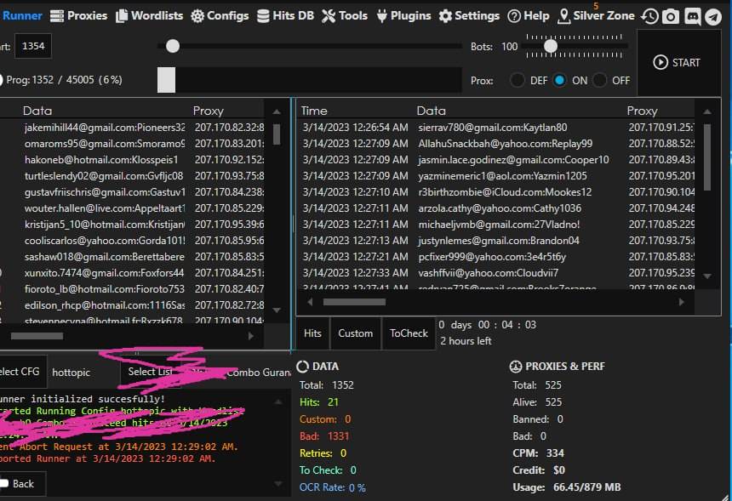
Task: Open the Plugins section
Action: [403, 16]
